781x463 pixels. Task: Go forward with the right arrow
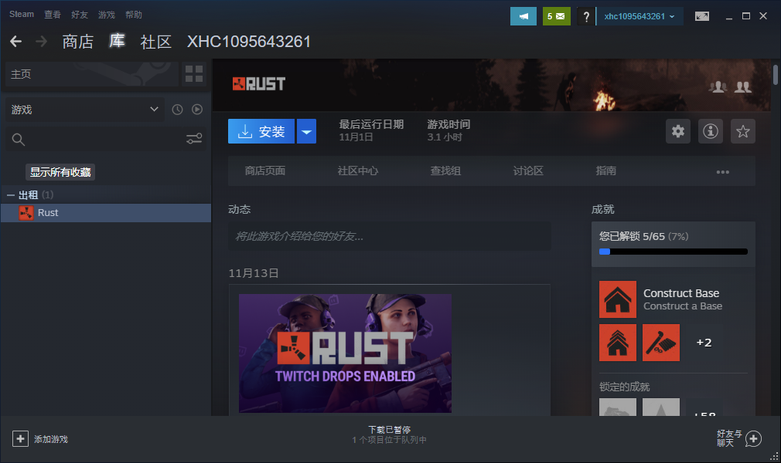[x=41, y=41]
